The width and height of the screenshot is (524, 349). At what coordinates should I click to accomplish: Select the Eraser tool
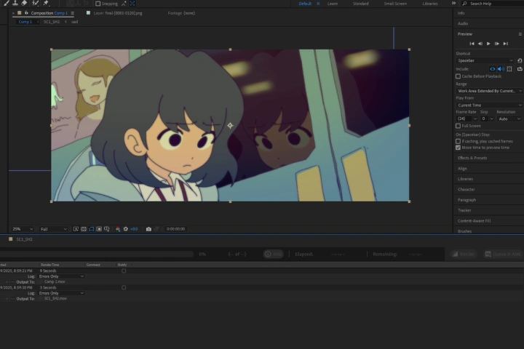(x=25, y=3)
